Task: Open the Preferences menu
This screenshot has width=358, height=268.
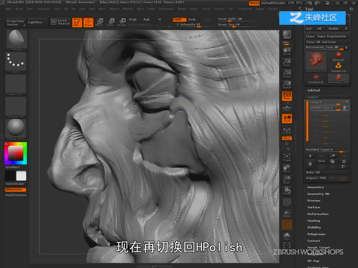Action: pos(166,9)
